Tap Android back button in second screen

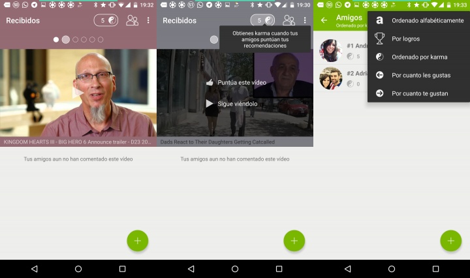(191, 269)
